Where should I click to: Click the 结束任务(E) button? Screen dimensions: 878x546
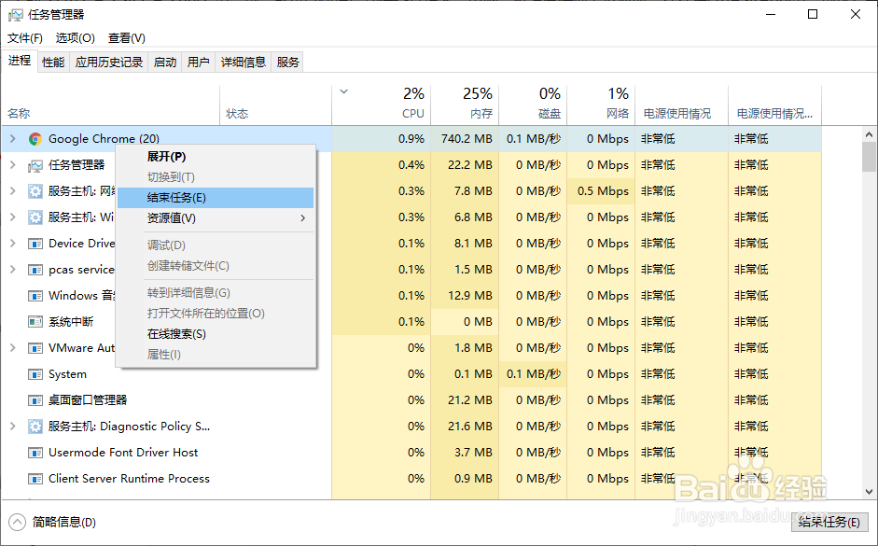pyautogui.click(x=829, y=523)
